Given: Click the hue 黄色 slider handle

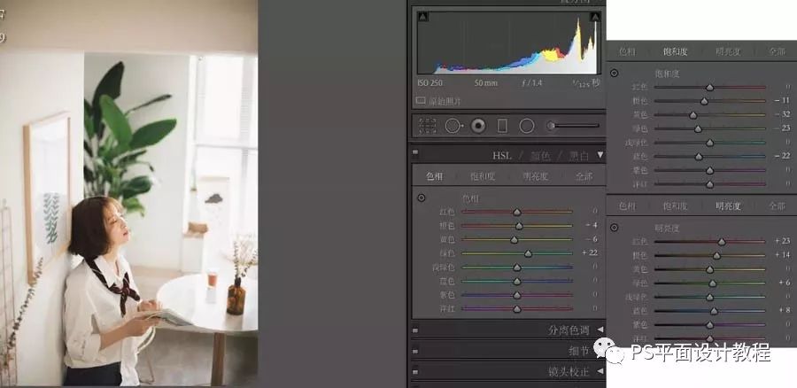Looking at the screenshot, I should pos(514,239).
